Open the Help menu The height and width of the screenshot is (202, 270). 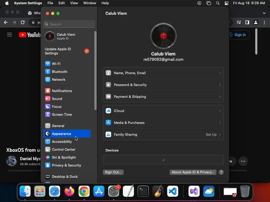(105, 3)
